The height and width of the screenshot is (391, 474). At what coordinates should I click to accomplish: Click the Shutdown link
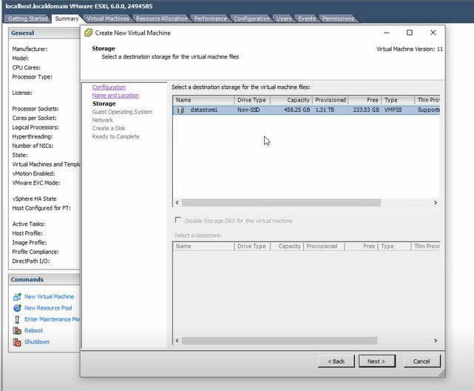click(x=37, y=342)
